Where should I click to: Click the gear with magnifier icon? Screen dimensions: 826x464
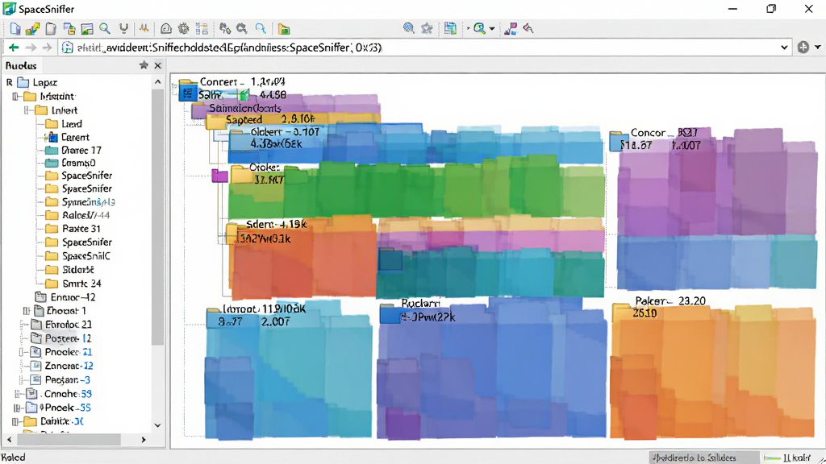coord(242,29)
